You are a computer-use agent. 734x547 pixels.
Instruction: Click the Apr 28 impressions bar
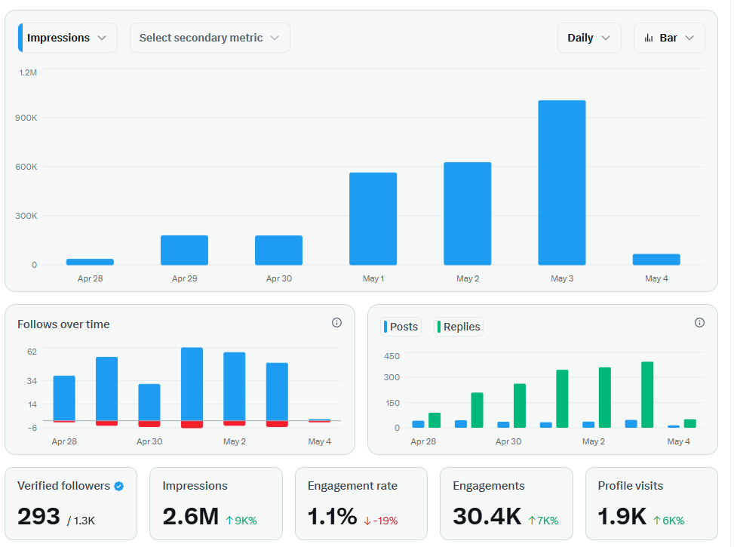pyautogui.click(x=90, y=262)
